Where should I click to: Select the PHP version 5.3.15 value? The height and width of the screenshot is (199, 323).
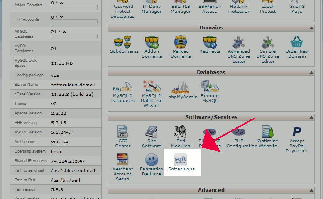(59, 123)
